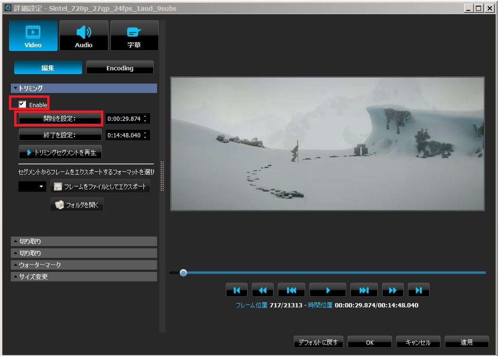
Task: Click フォルダを開く open folder button
Action: click(x=77, y=204)
